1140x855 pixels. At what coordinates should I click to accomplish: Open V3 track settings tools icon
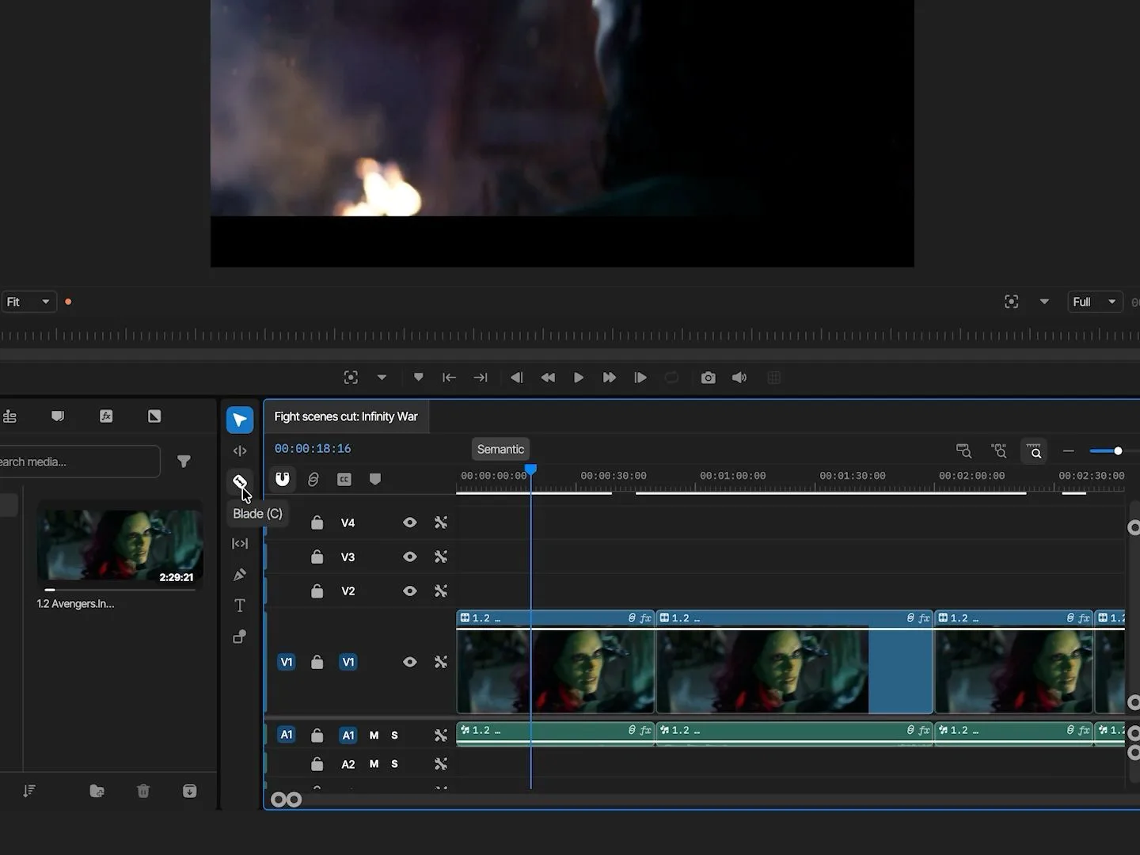pyautogui.click(x=441, y=557)
